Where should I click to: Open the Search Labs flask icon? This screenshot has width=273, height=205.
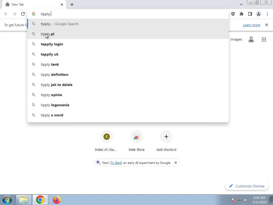[251, 40]
